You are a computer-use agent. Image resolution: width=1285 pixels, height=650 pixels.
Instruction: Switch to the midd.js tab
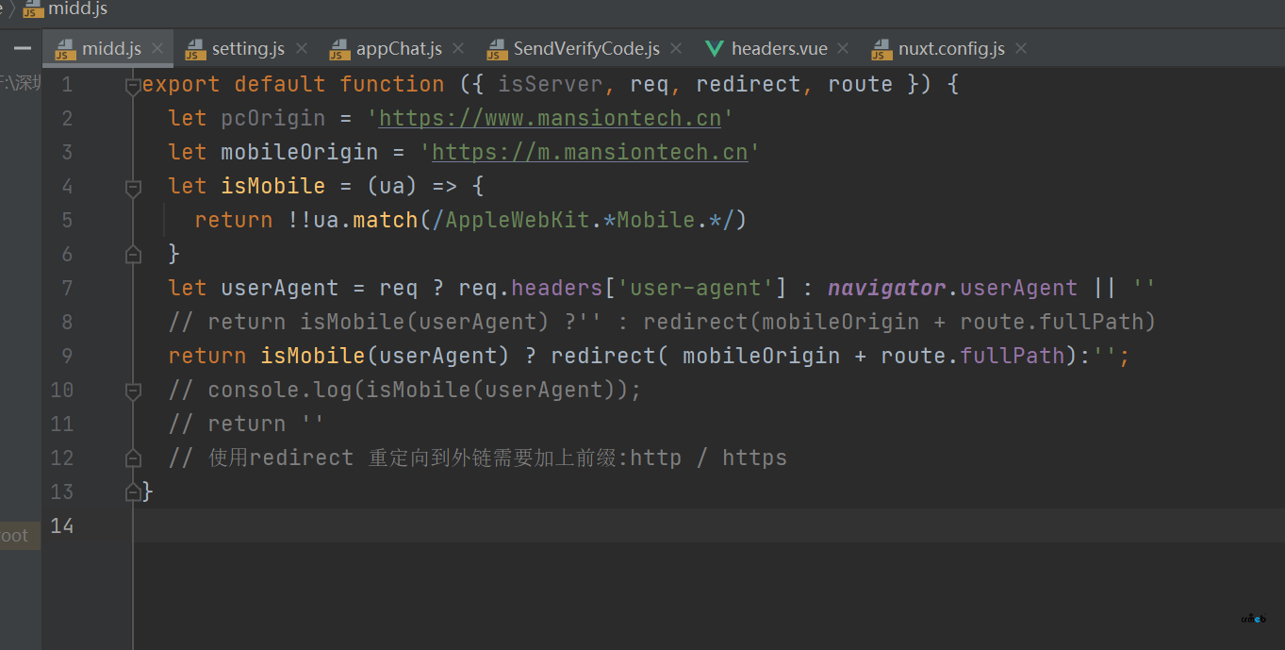(x=109, y=48)
